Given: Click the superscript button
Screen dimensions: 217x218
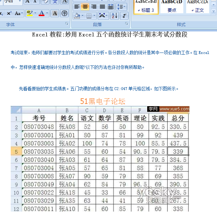Looking at the screenshot, I should point(9,13).
